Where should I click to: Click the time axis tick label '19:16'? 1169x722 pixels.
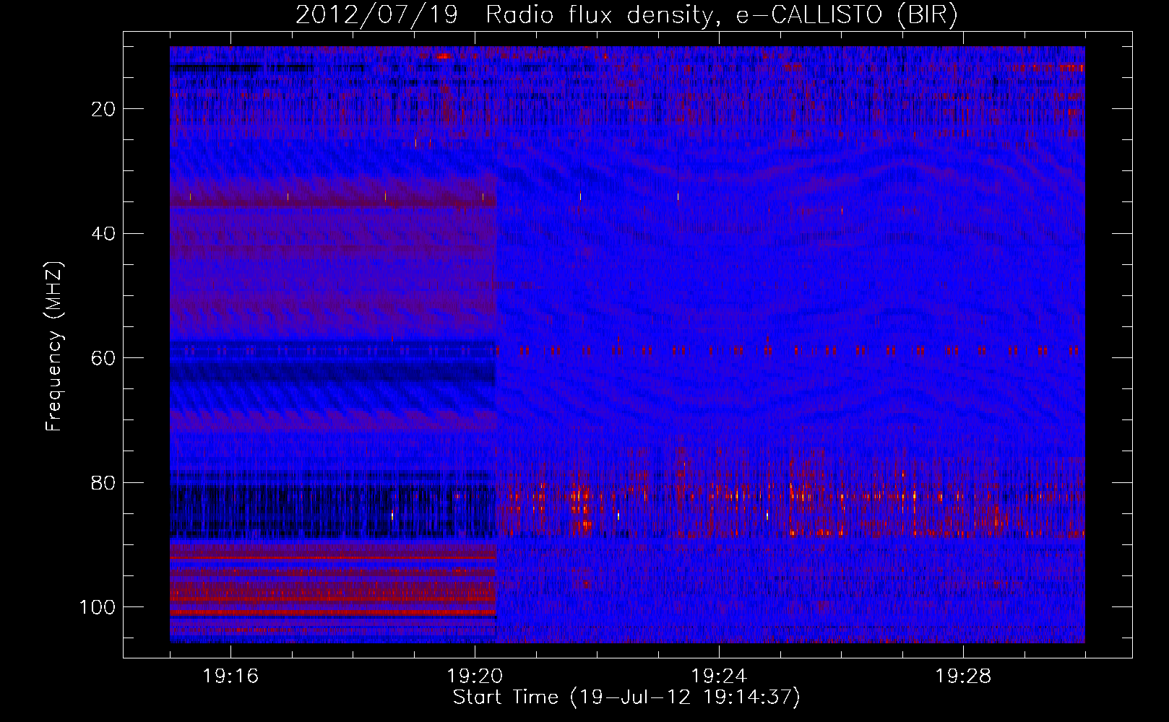click(x=230, y=677)
